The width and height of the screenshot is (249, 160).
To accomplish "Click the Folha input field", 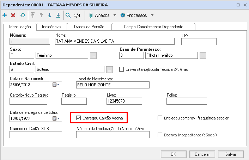I will pyautogui.click(x=187, y=101).
